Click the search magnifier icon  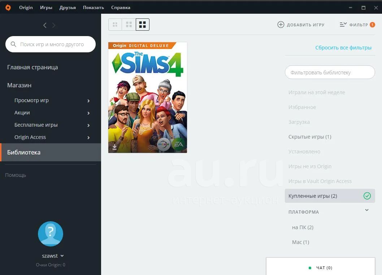point(13,44)
